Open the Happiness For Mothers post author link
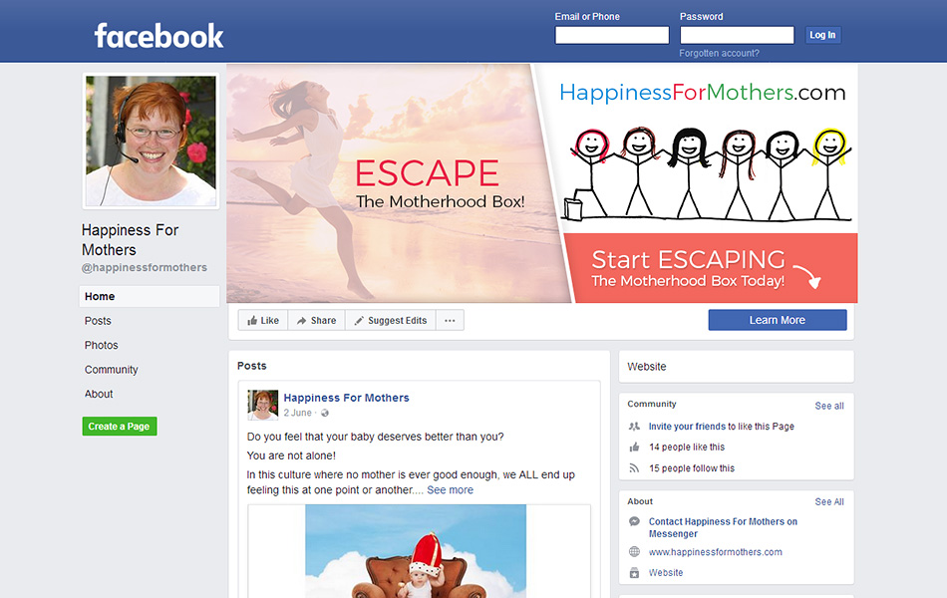The width and height of the screenshot is (947, 598). (x=346, y=398)
